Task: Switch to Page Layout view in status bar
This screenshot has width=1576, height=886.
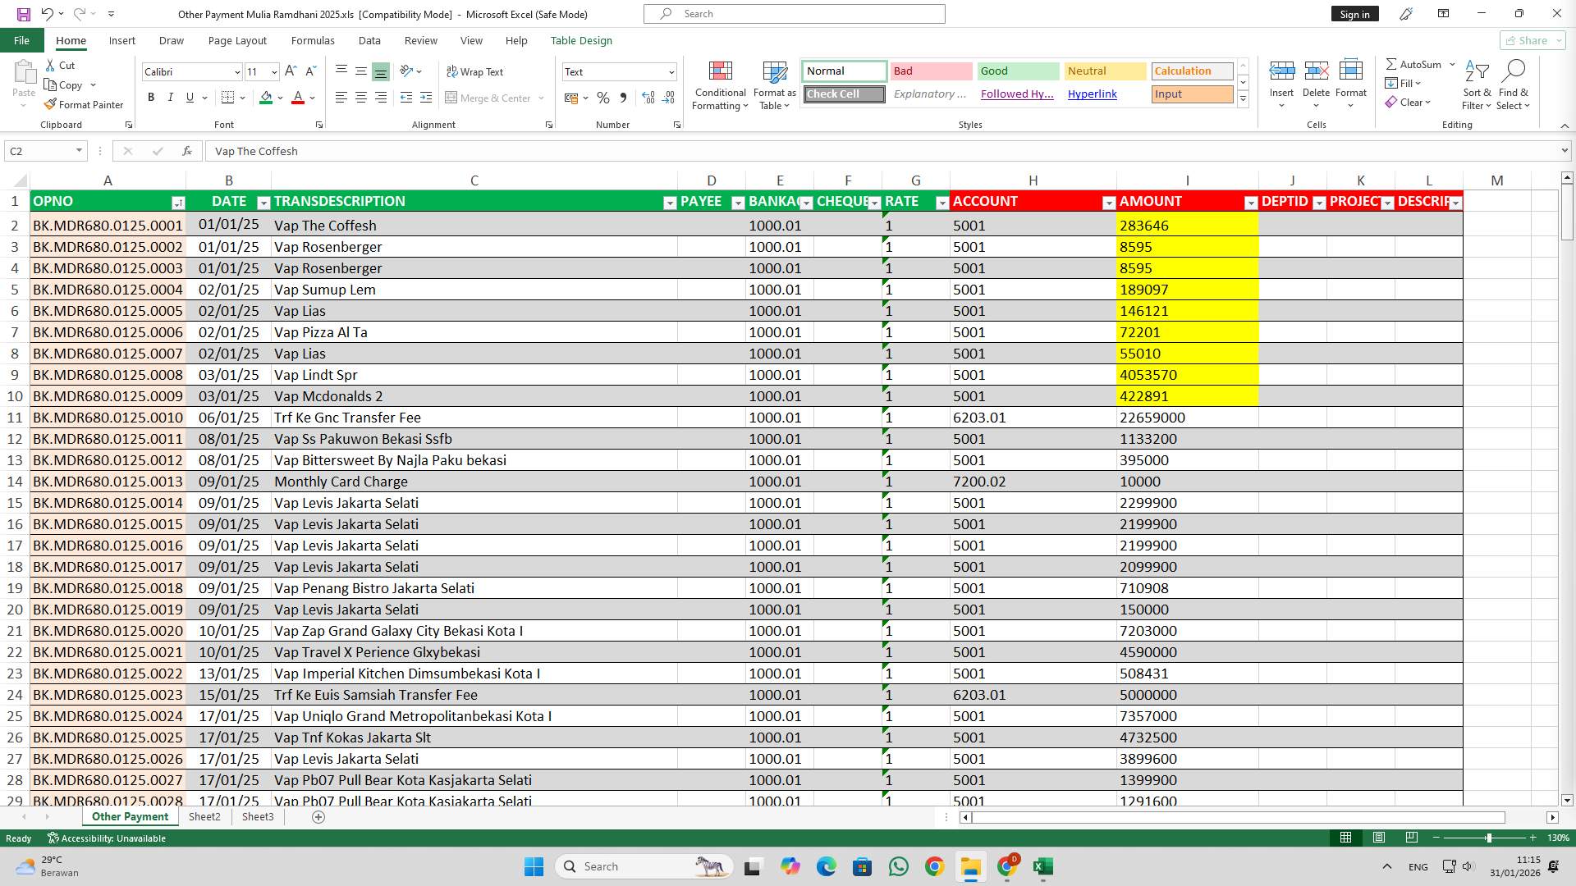Action: coord(1379,838)
